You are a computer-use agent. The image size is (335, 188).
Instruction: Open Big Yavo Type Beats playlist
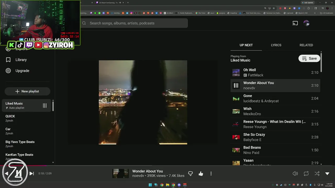tap(26, 144)
